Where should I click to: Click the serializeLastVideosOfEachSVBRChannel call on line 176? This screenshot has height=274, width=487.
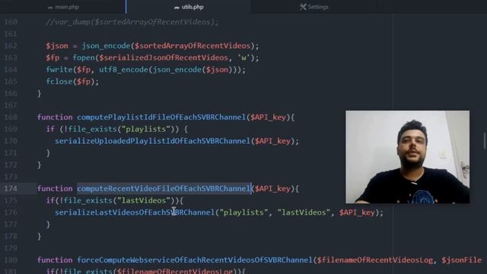point(135,212)
